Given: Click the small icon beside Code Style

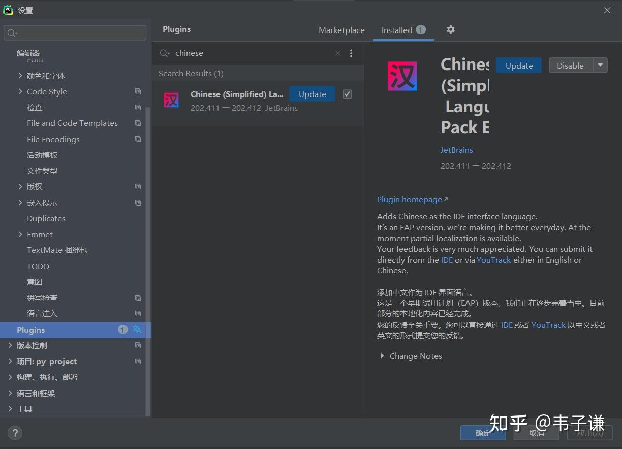Looking at the screenshot, I should [138, 91].
